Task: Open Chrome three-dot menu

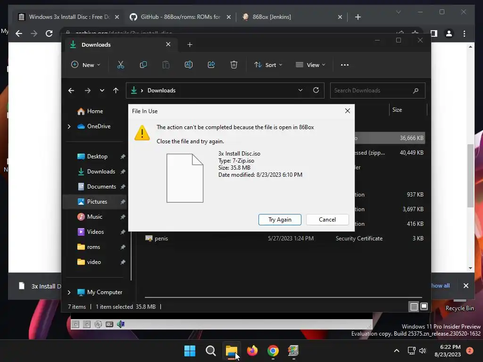Action: click(x=464, y=33)
